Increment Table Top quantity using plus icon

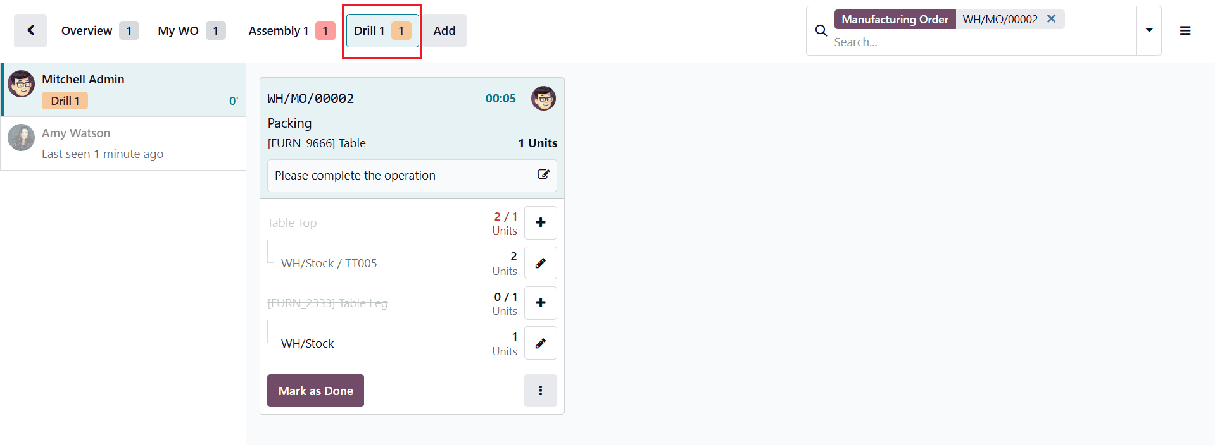(x=540, y=222)
